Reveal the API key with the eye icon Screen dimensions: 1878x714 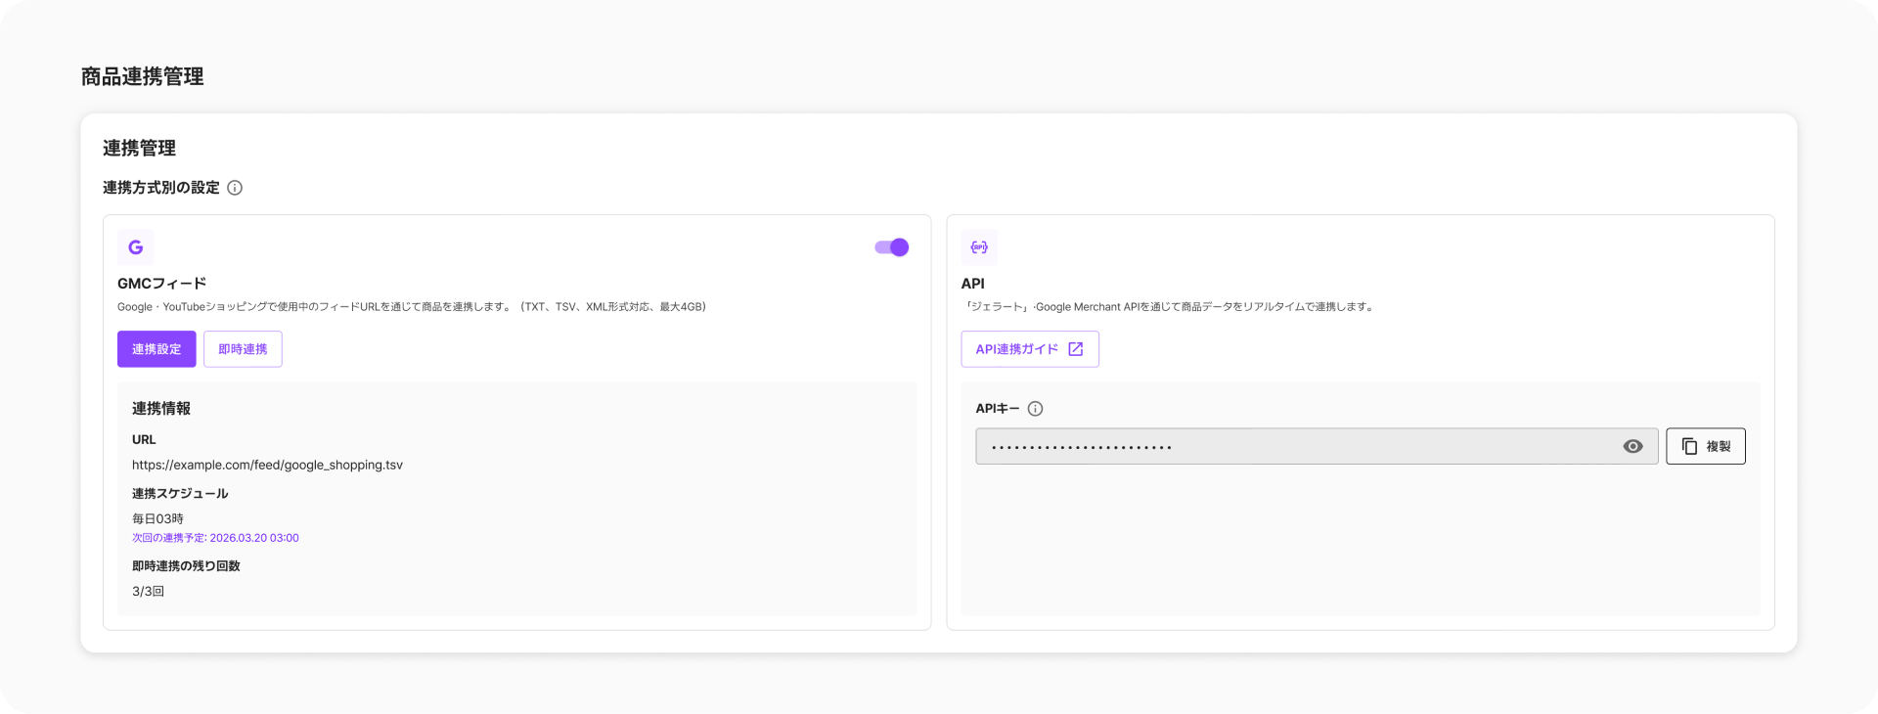coord(1632,446)
